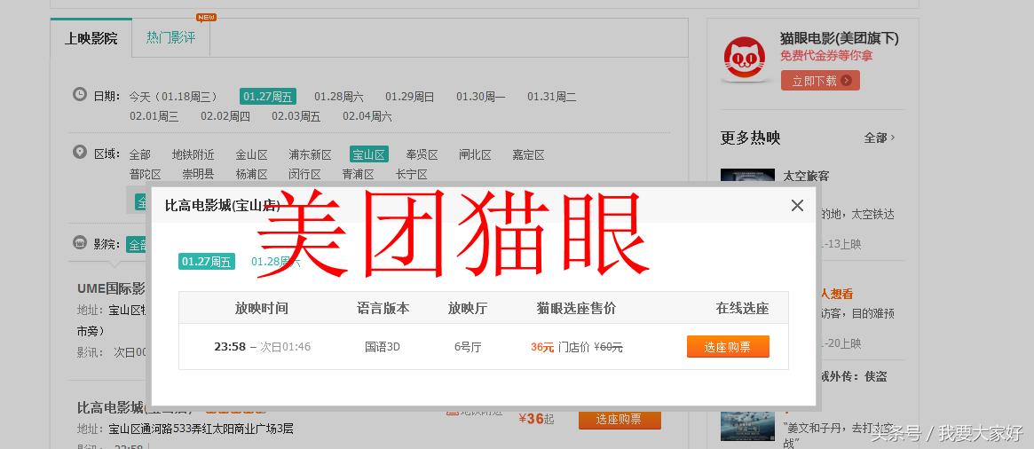Image resolution: width=1034 pixels, height=449 pixels.
Task: Click 选座购票 button on the page behind the dialog
Action: click(620, 420)
